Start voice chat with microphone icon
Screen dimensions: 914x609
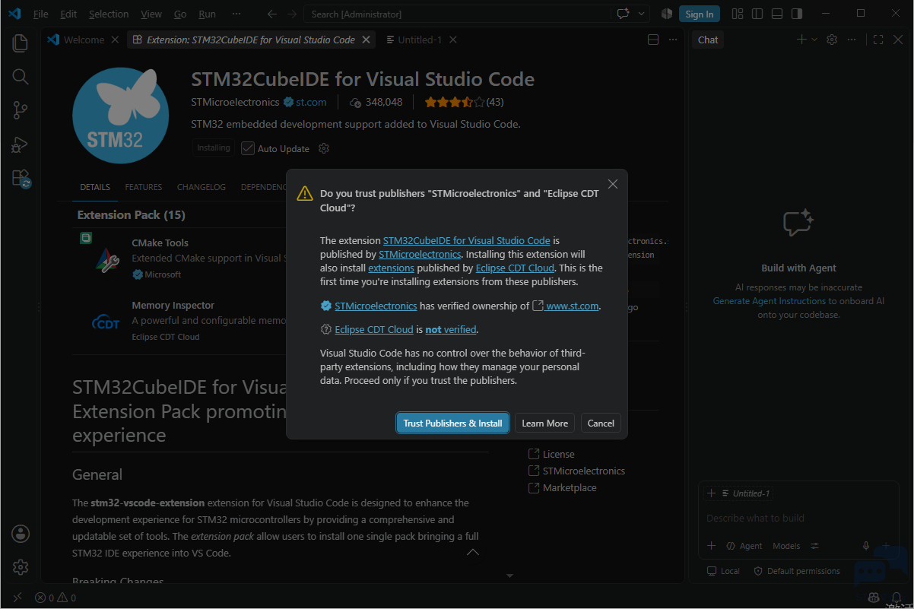pyautogui.click(x=865, y=546)
